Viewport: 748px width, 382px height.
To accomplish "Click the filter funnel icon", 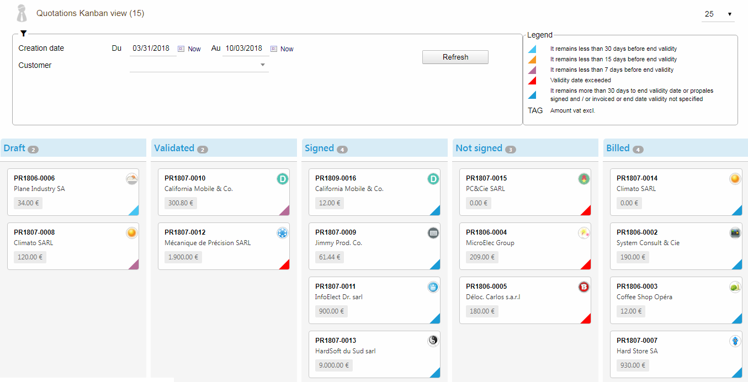I will click(x=23, y=34).
